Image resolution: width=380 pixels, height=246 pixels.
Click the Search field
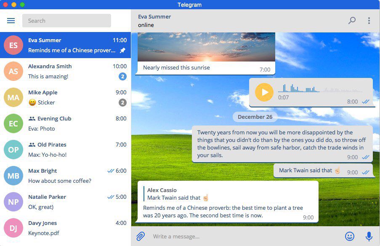(66, 21)
